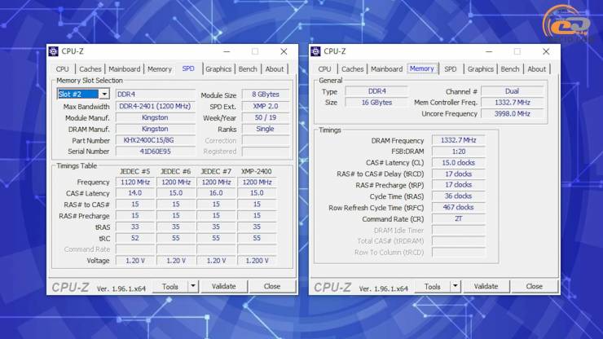Click the JEDEC #5 tRC 52 cell

point(135,238)
